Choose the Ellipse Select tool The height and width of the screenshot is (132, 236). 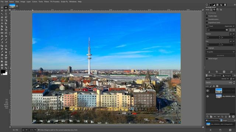[x=2, y=11]
